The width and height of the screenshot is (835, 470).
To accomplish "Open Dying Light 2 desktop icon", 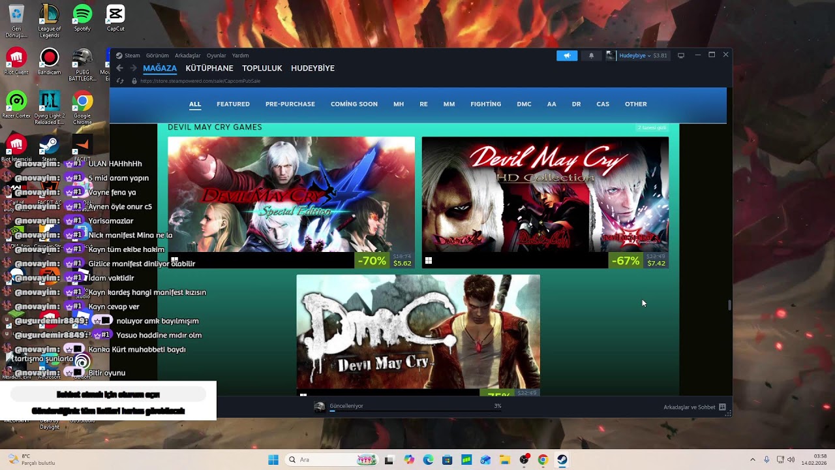I will click(x=50, y=108).
